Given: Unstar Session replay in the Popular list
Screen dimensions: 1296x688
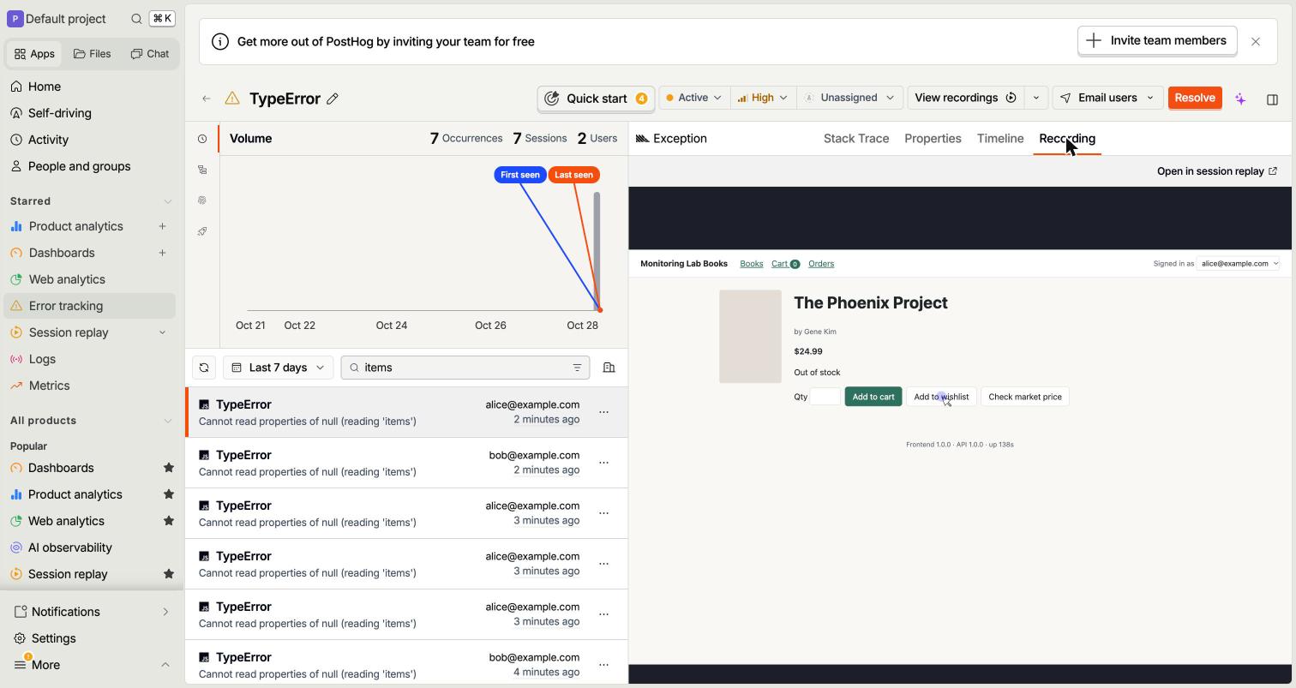Looking at the screenshot, I should (x=169, y=574).
